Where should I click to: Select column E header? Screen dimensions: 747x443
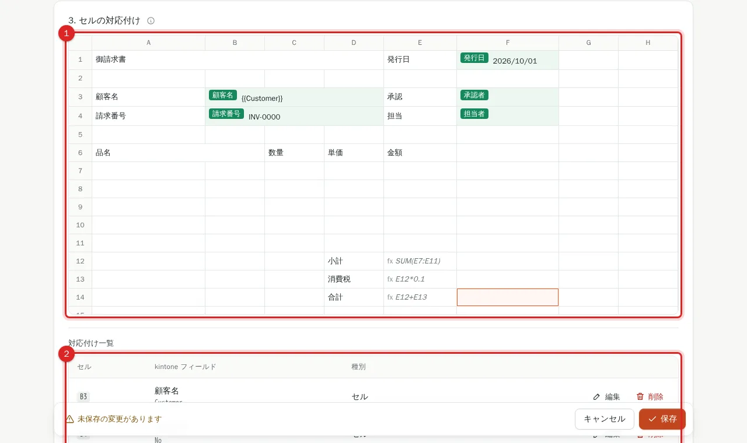coord(420,43)
